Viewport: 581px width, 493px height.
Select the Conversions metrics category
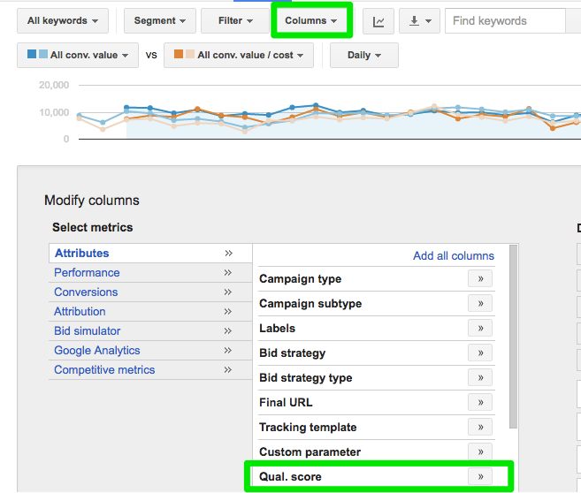[86, 292]
